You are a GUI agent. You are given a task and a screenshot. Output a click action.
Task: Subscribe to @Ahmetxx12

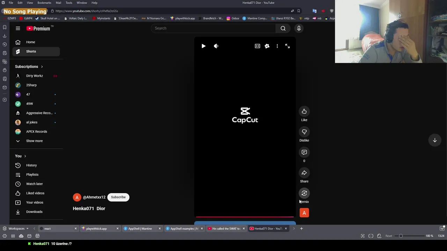click(118, 197)
